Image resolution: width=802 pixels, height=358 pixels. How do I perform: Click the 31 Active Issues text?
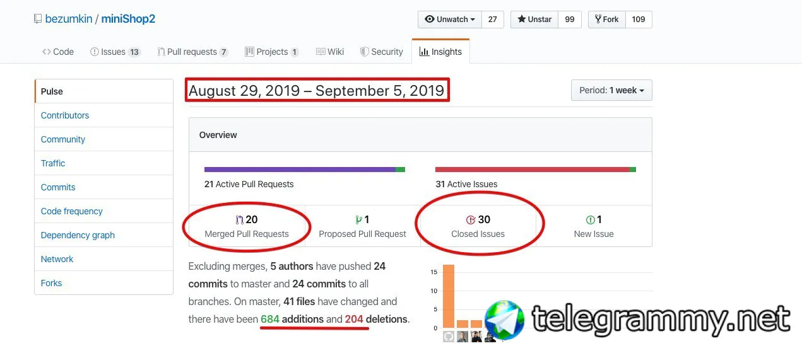pos(466,184)
